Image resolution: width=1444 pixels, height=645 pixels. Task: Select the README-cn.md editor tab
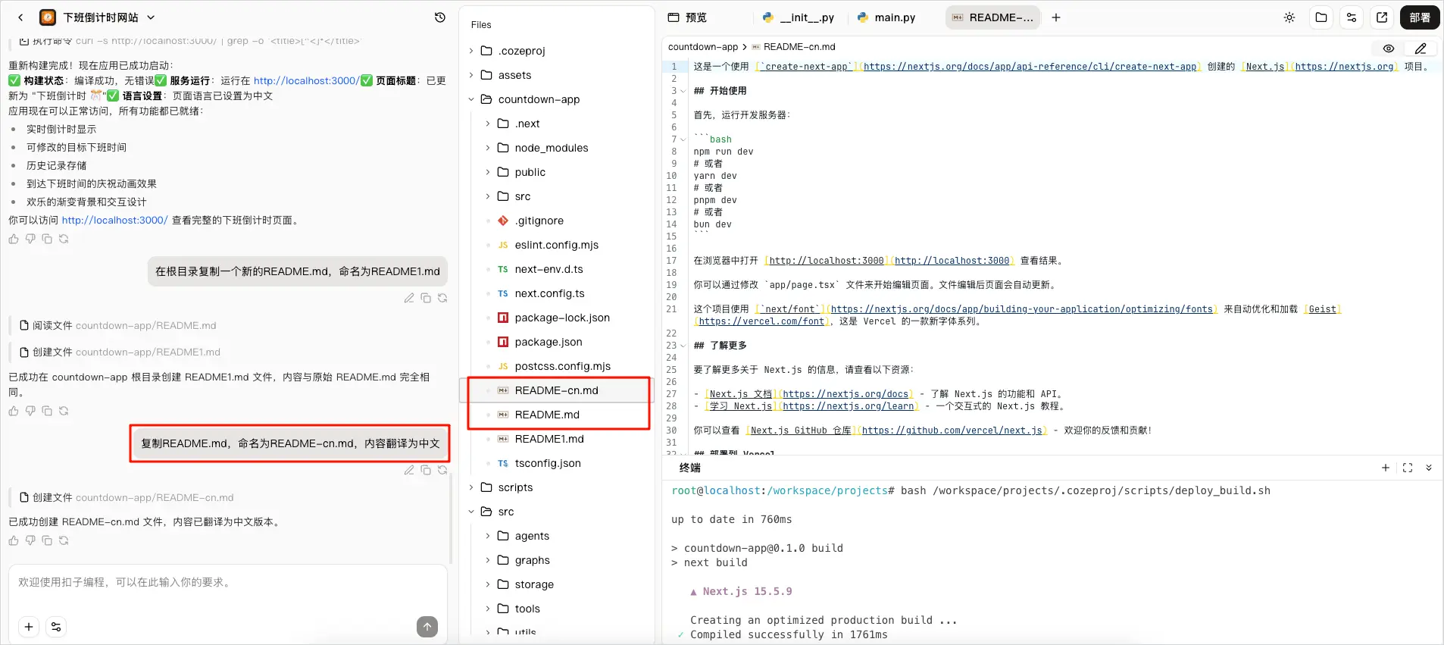click(992, 17)
